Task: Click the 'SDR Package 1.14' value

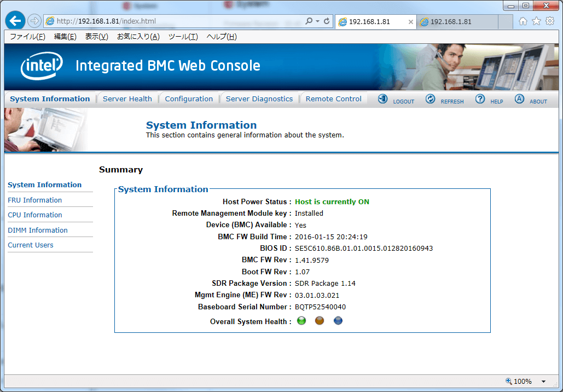Action: click(325, 283)
